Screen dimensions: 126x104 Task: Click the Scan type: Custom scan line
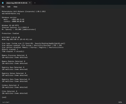34,43
